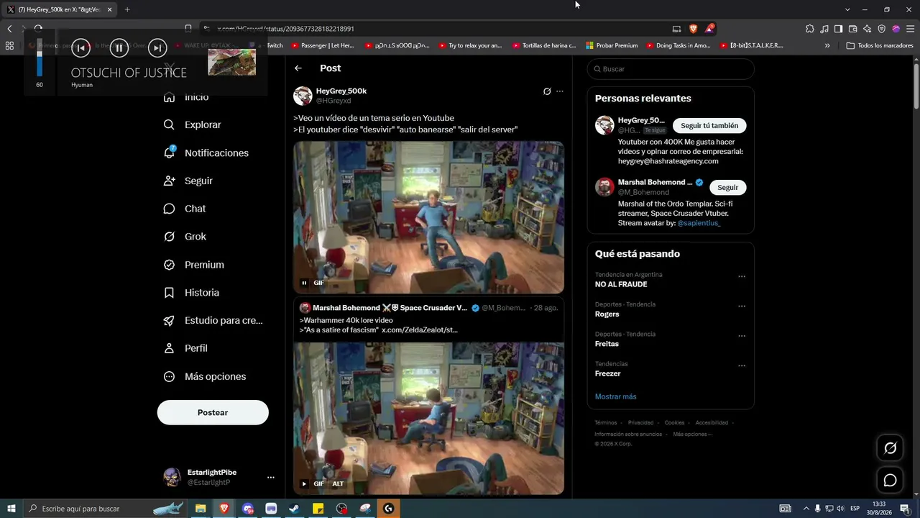Open options for Rogers trend
Screen dimensions: 920x518
tap(742, 306)
